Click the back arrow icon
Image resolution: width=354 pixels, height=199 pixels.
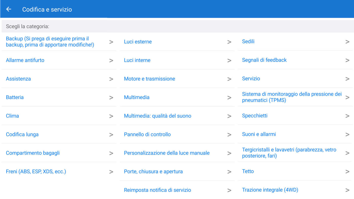[x=9, y=9]
